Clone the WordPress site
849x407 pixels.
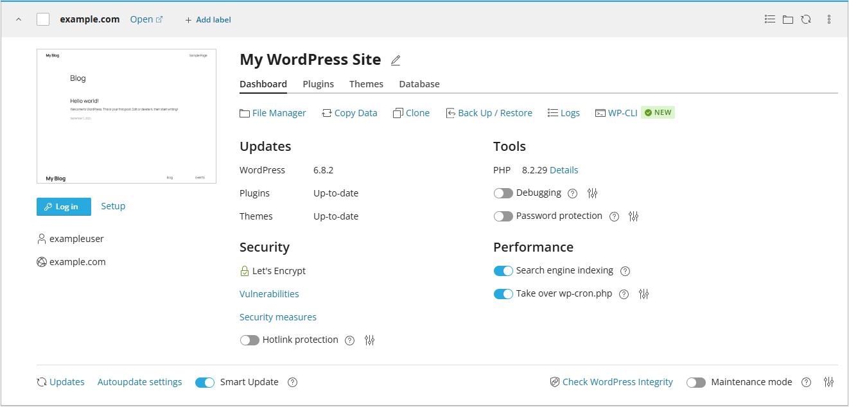(x=411, y=113)
